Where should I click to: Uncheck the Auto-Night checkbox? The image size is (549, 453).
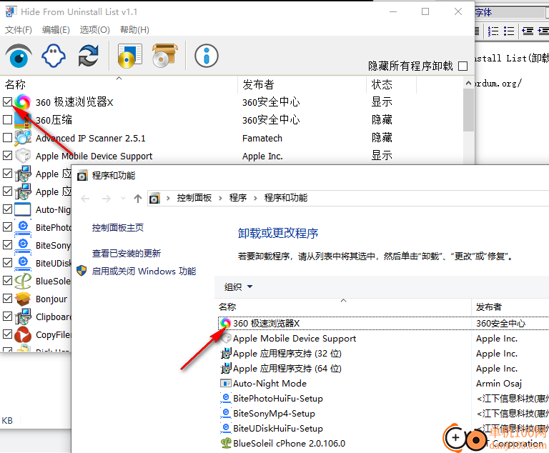point(7,209)
